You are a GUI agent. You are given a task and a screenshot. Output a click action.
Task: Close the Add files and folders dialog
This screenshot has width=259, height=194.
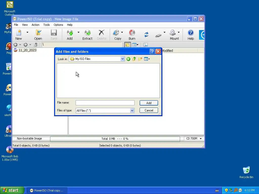[158, 52]
